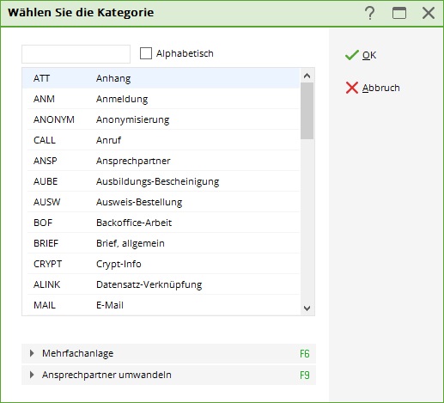The image size is (444, 403).
Task: Cancel via the Abbruch button
Action: (373, 88)
